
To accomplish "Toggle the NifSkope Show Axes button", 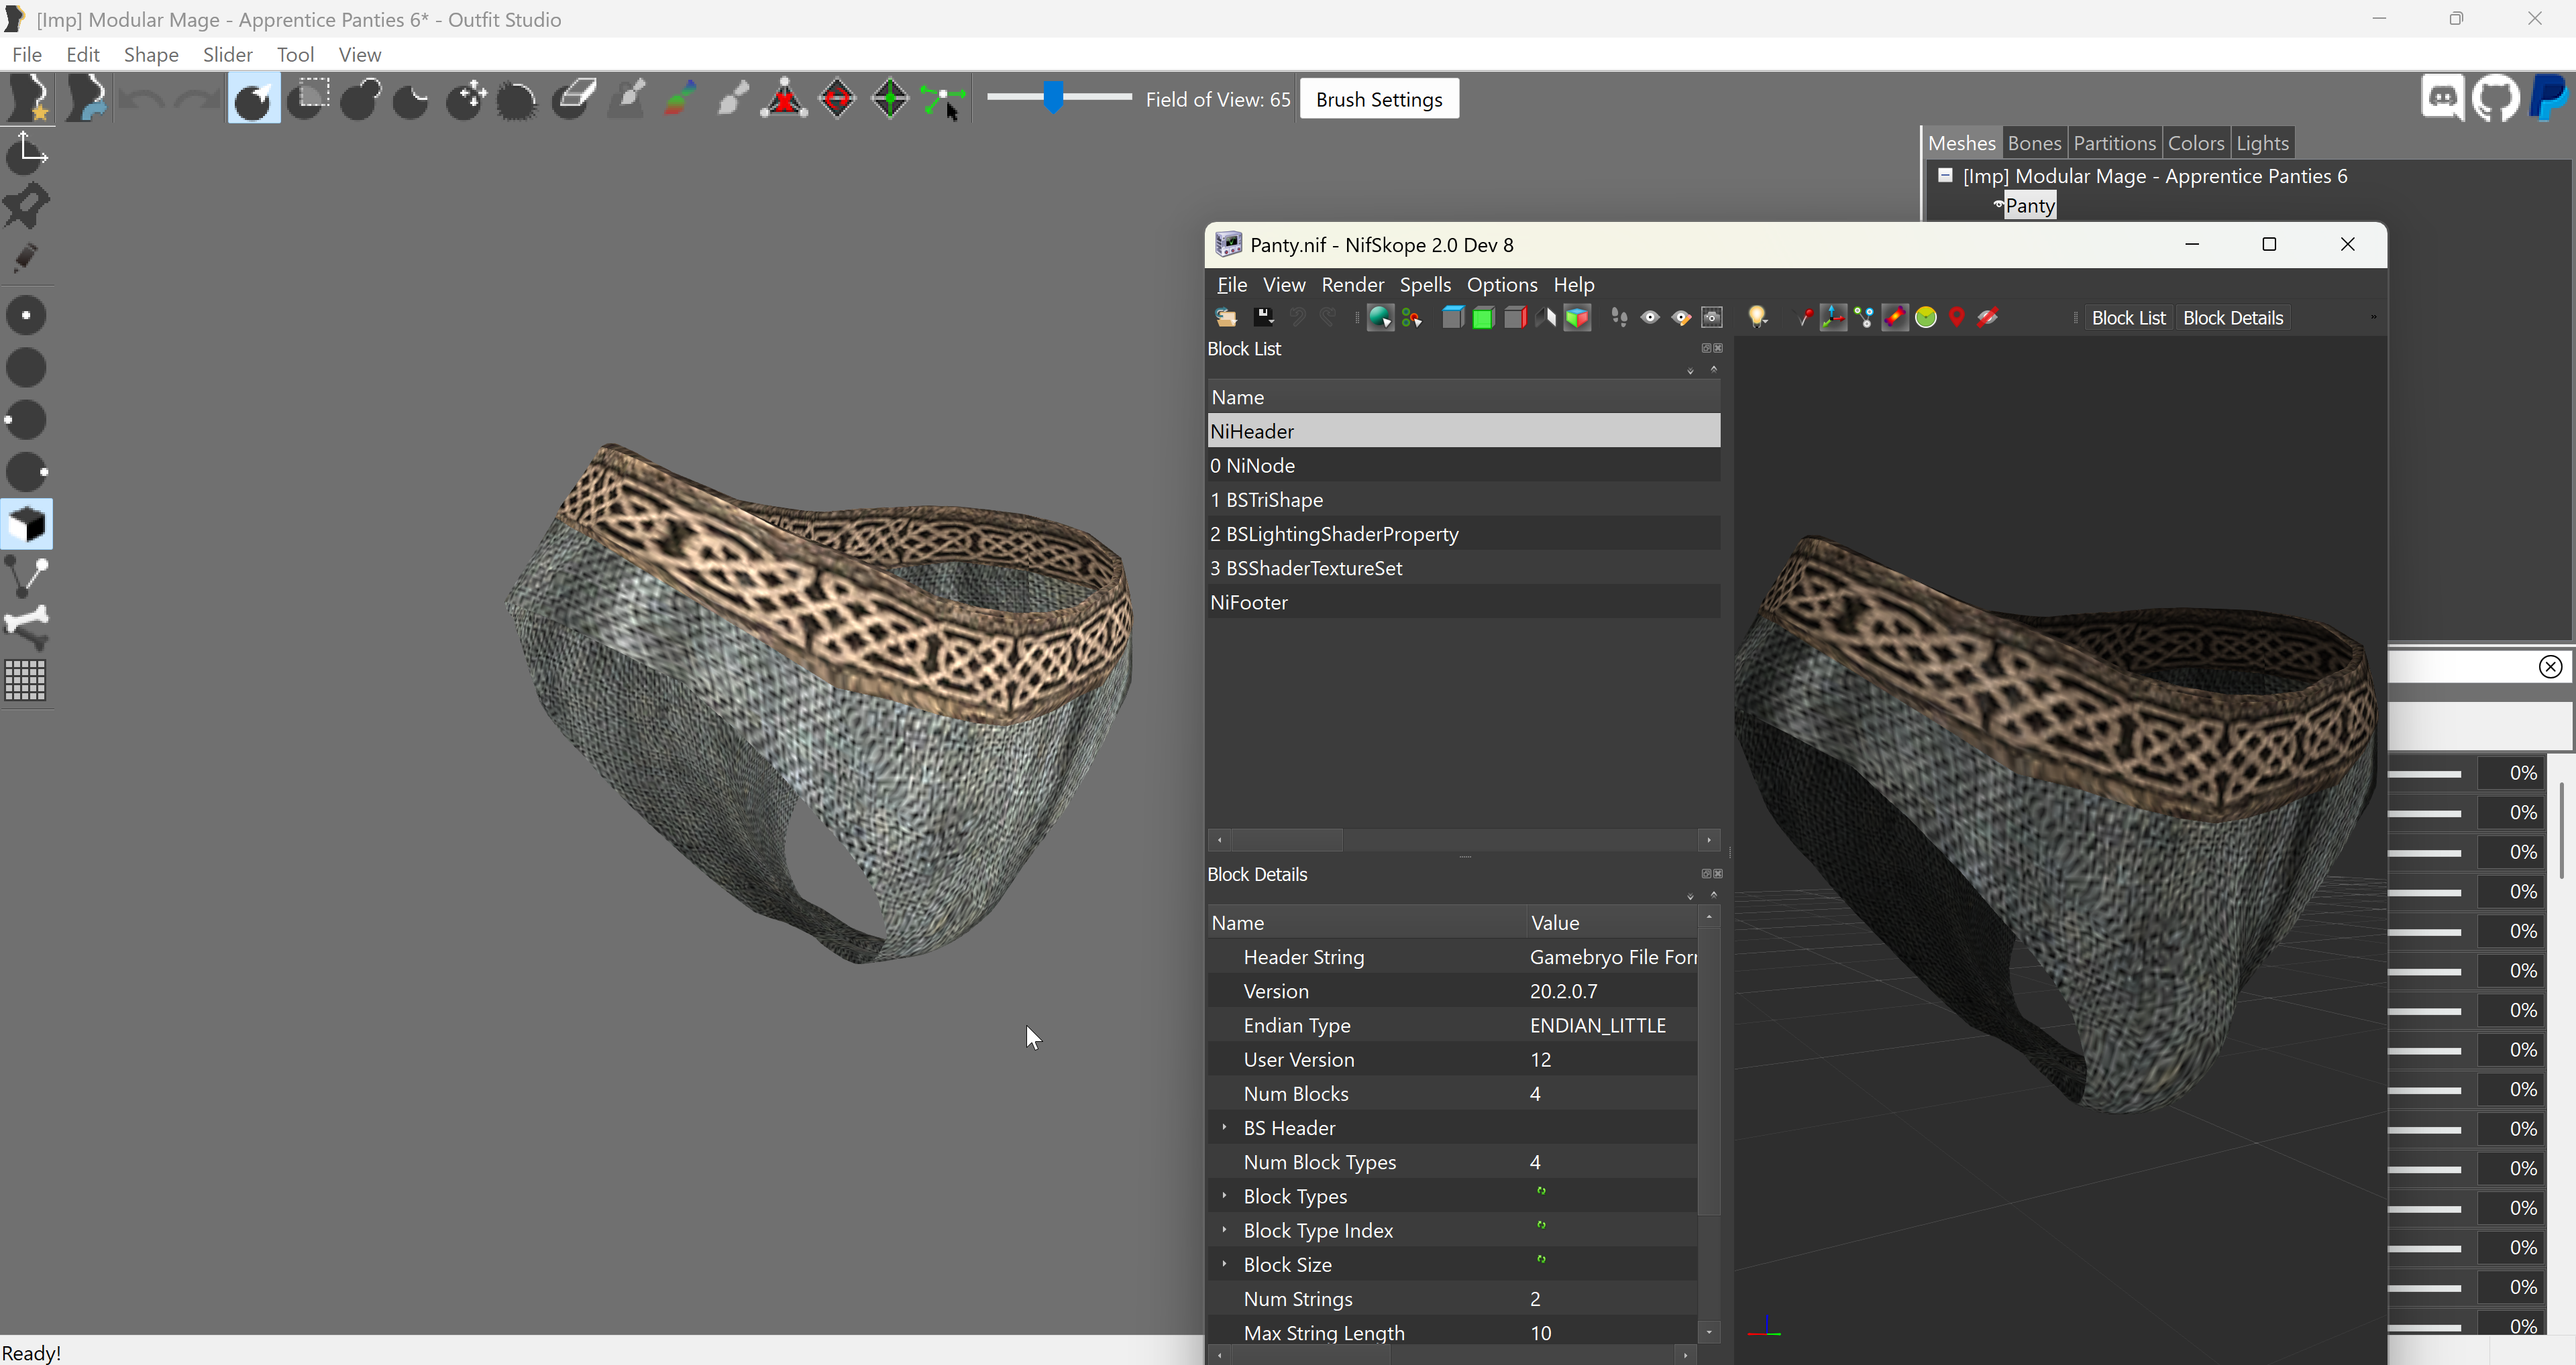I will 1832,318.
